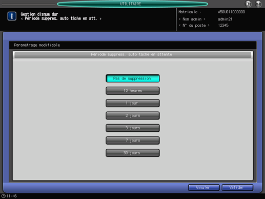
Task: Open help with the question mark icon
Action: [x=258, y=4]
